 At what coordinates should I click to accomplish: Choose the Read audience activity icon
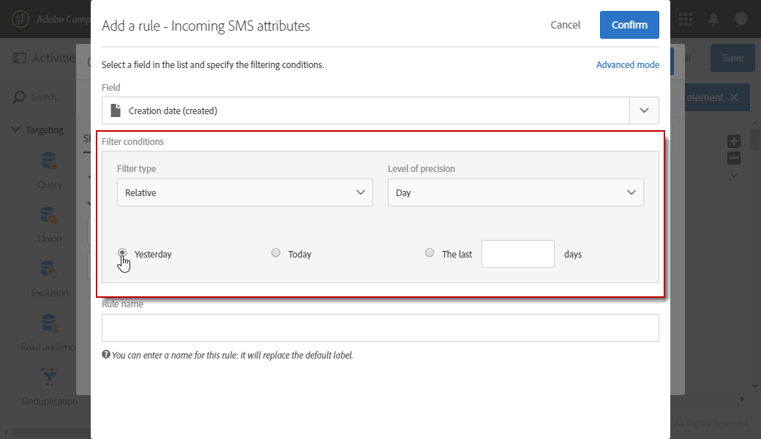pos(50,323)
